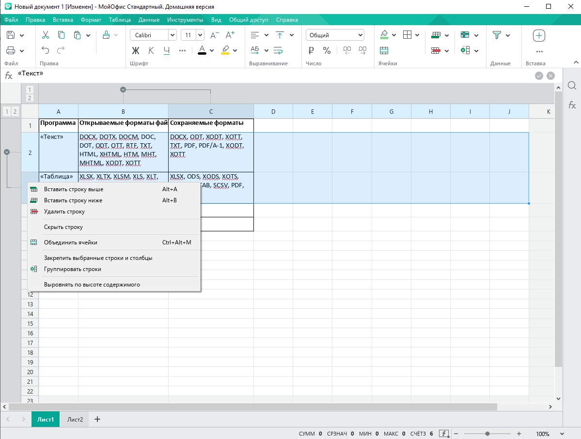Click the freeze panes toolbar icon
581x439 pixels.
pos(465,35)
